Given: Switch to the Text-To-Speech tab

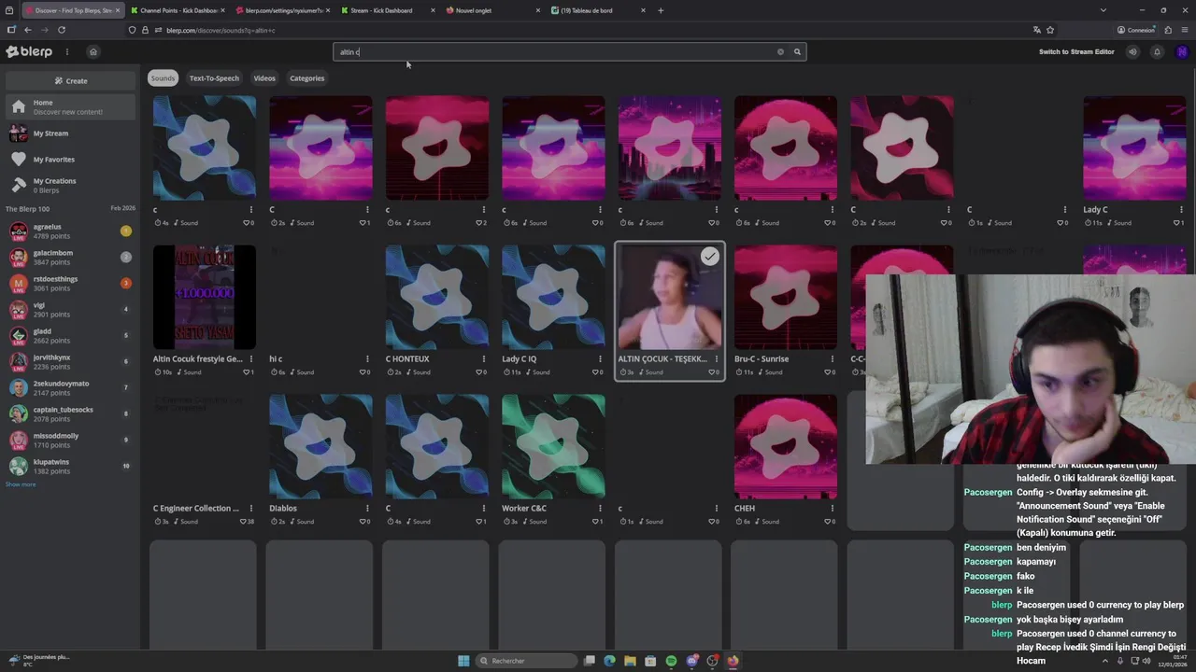Looking at the screenshot, I should click(214, 78).
